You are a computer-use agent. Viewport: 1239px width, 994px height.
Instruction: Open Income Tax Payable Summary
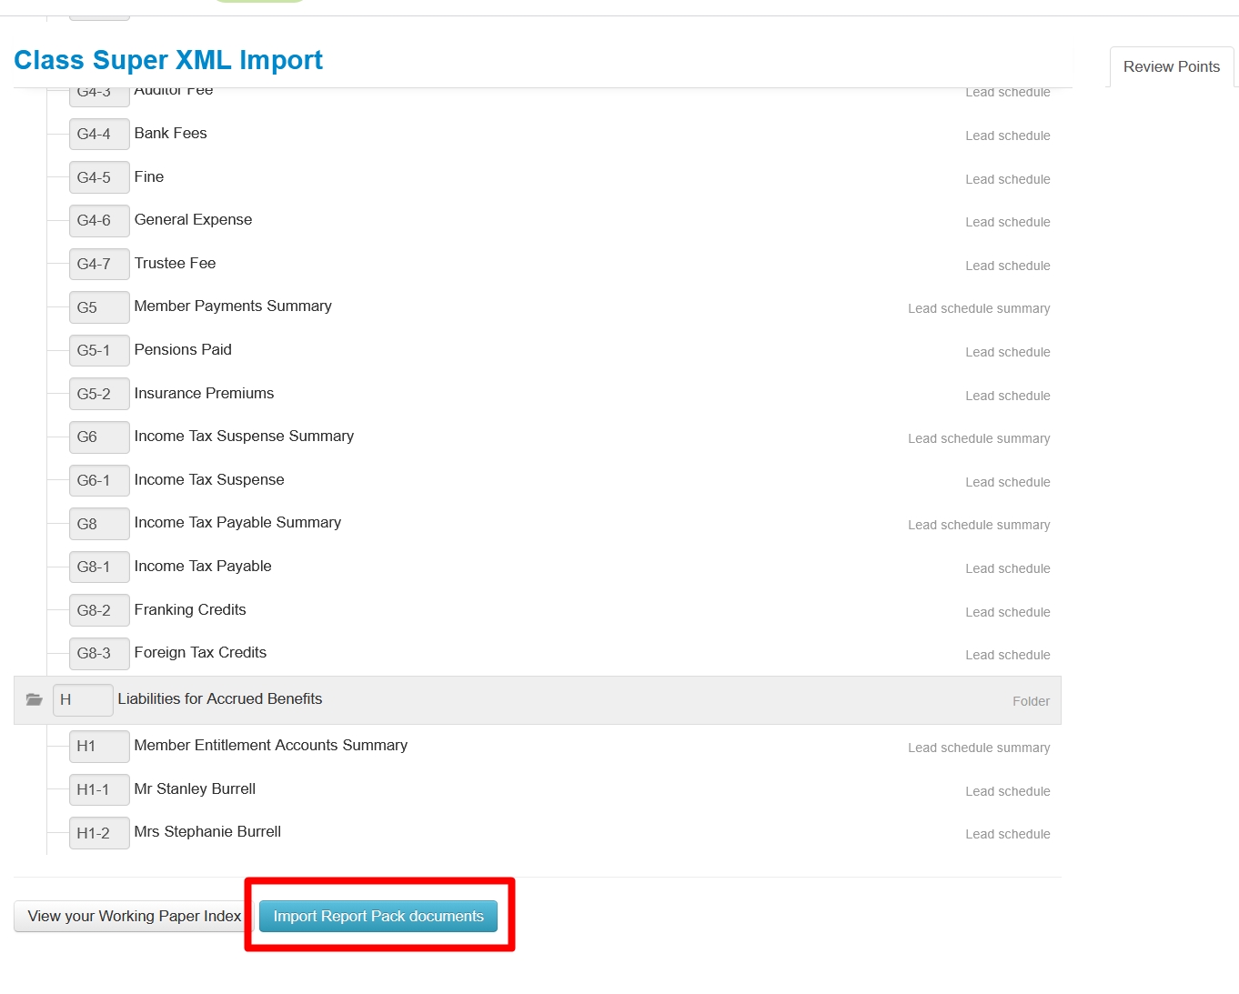(x=237, y=523)
